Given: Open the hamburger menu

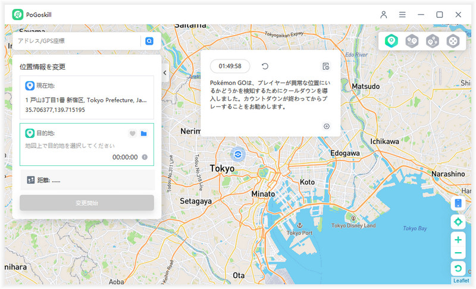Looking at the screenshot, I should coord(402,14).
